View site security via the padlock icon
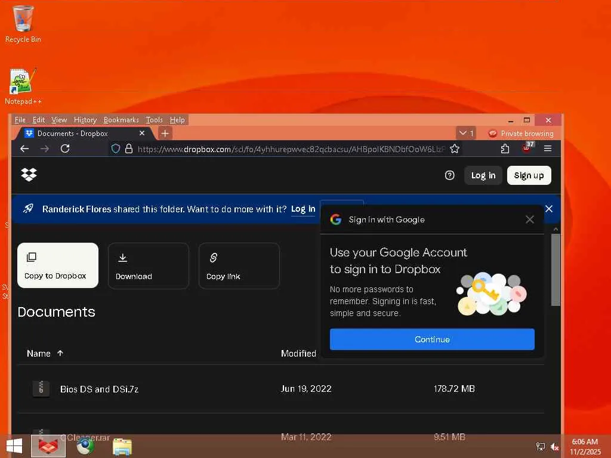 [x=129, y=148]
